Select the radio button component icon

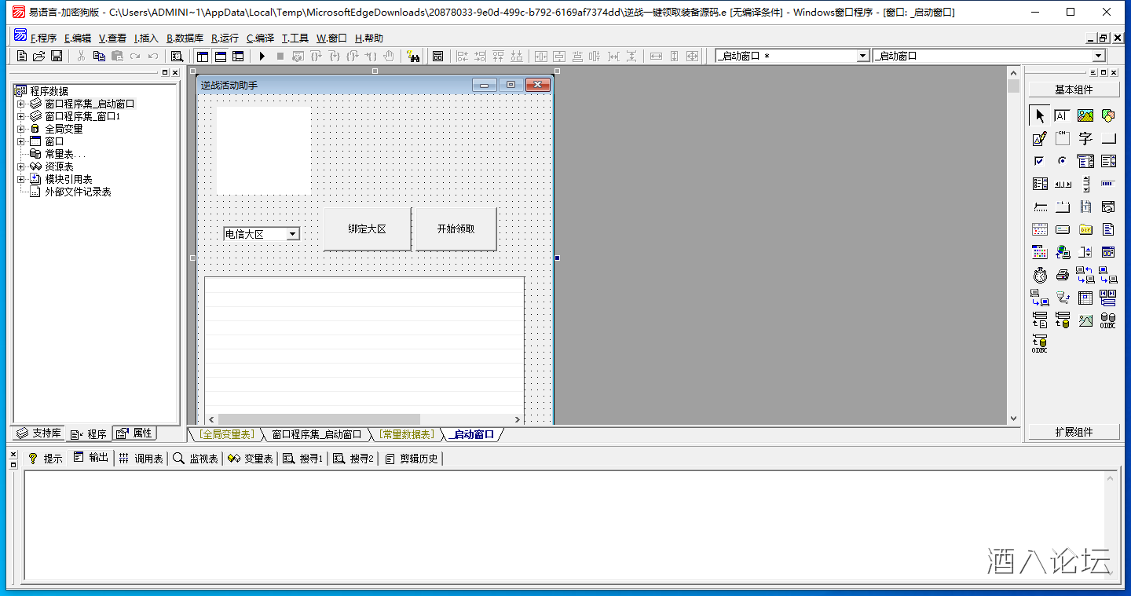tap(1063, 161)
